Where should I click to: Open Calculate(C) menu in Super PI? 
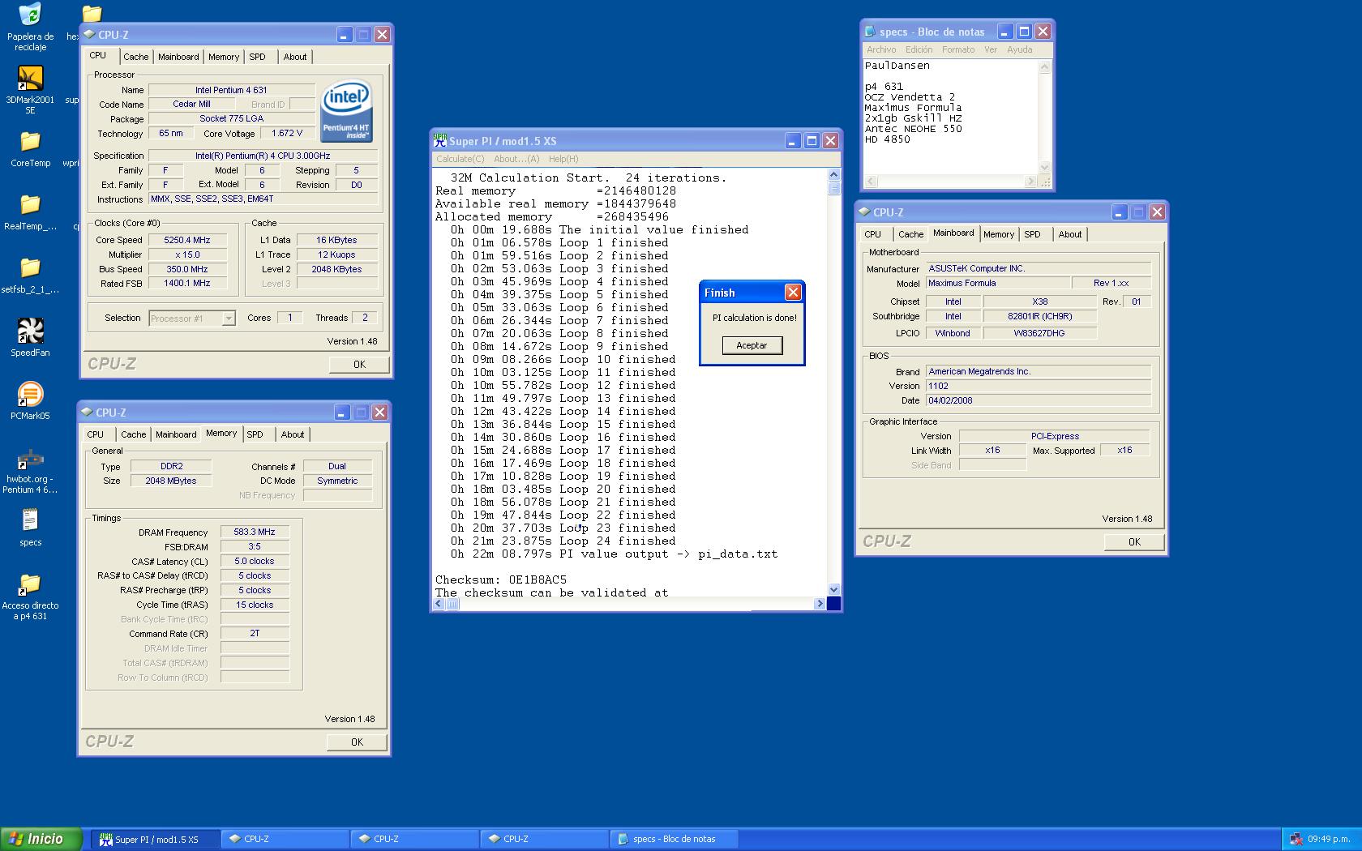pos(460,159)
